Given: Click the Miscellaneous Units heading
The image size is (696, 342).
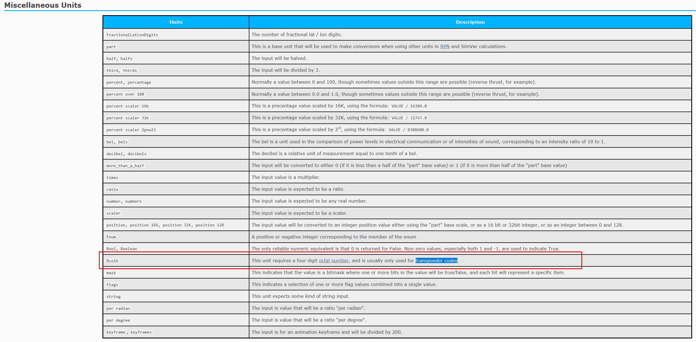Looking at the screenshot, I should click(x=43, y=5).
